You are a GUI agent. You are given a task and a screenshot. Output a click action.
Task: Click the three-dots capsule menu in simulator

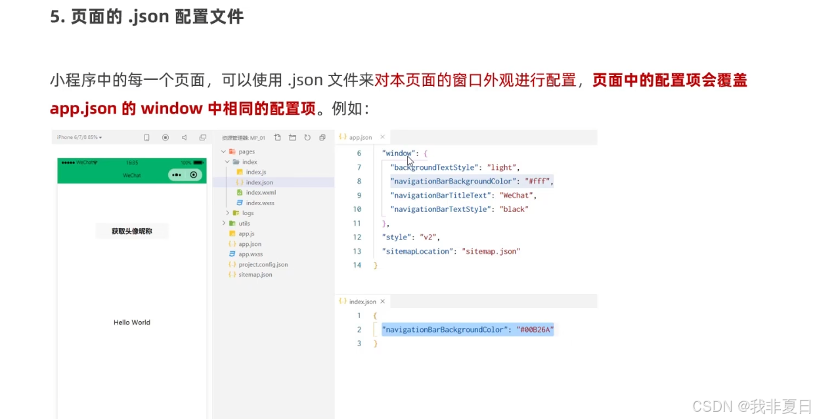point(176,175)
